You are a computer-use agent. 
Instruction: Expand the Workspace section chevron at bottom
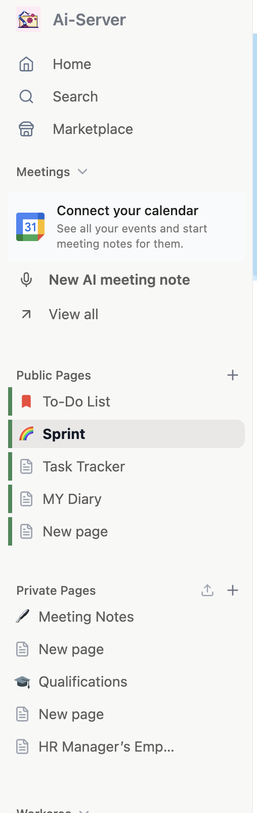click(x=84, y=810)
